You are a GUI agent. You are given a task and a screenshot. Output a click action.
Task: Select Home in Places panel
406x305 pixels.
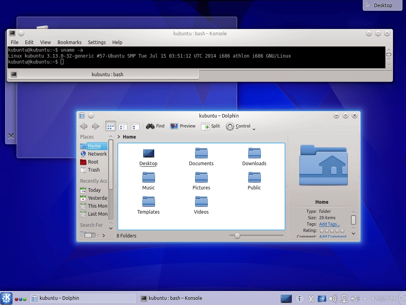click(94, 146)
